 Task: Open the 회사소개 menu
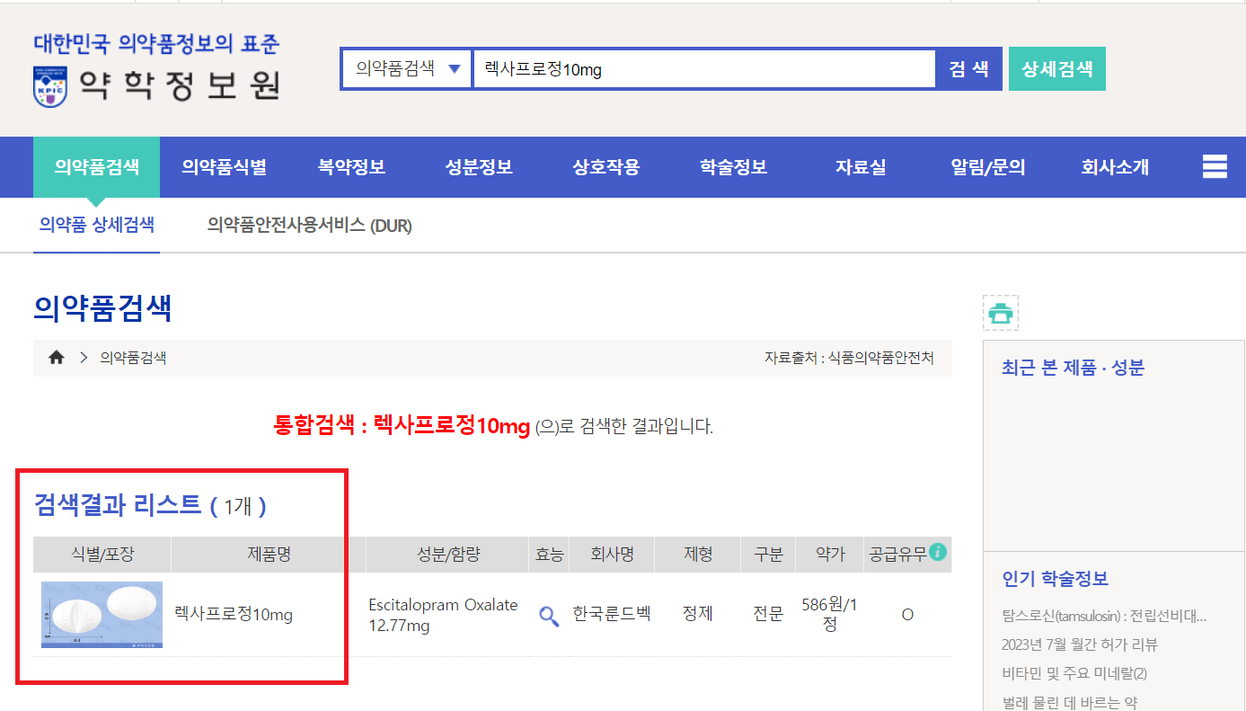pos(1115,167)
